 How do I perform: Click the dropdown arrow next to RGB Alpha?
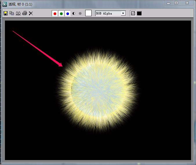123,13
